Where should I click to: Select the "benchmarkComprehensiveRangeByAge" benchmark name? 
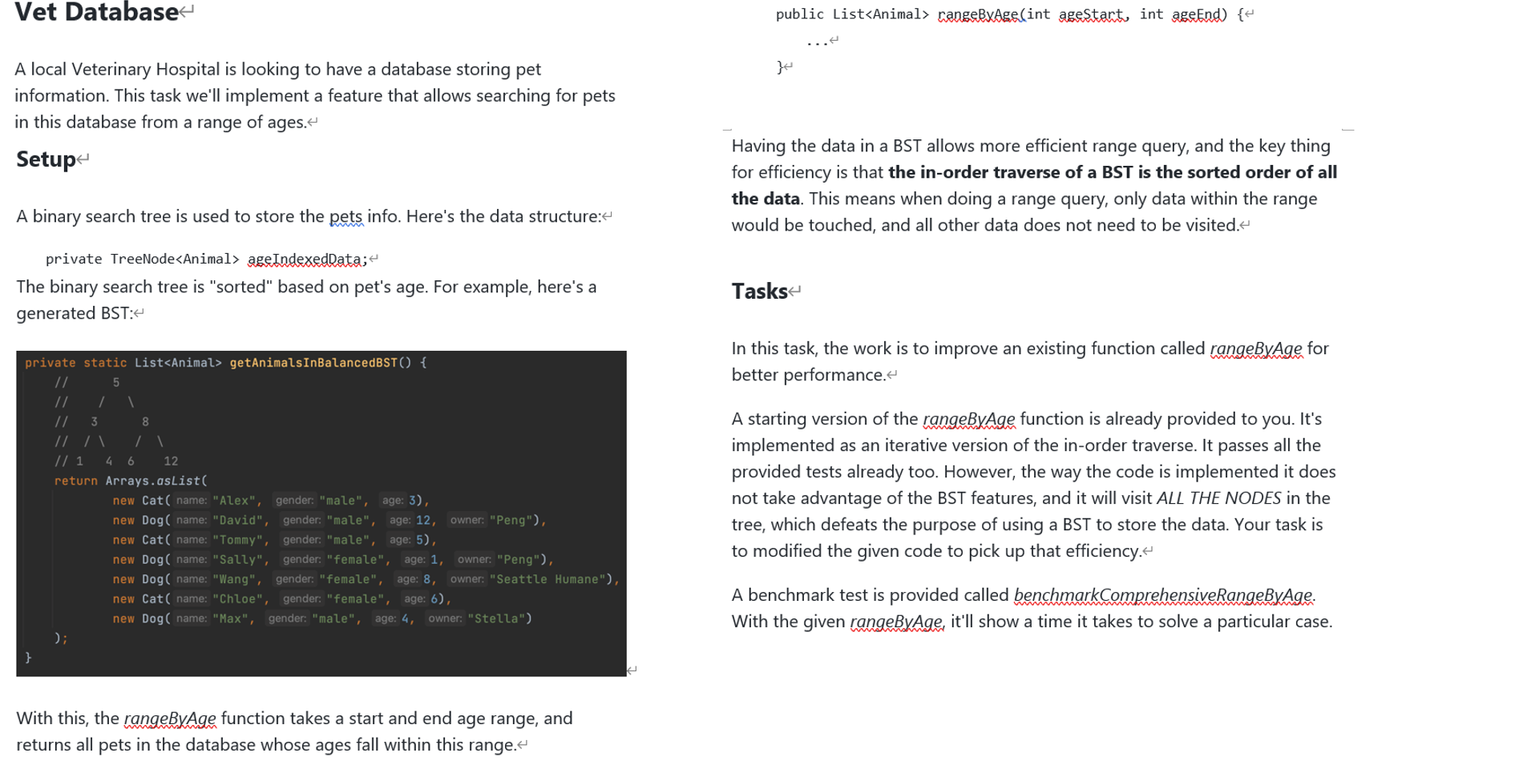1161,595
